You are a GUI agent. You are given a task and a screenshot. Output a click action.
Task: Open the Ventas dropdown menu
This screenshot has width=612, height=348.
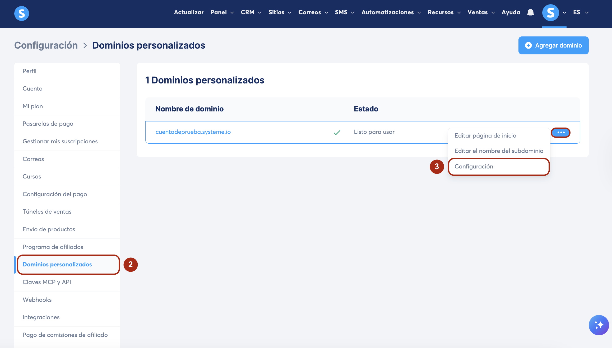481,12
